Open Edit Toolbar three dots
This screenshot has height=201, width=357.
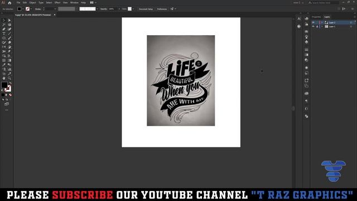(x=7, y=110)
